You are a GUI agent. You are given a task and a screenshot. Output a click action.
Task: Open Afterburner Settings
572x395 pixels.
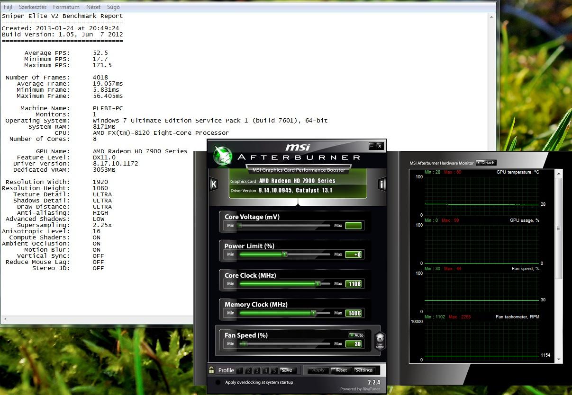364,370
